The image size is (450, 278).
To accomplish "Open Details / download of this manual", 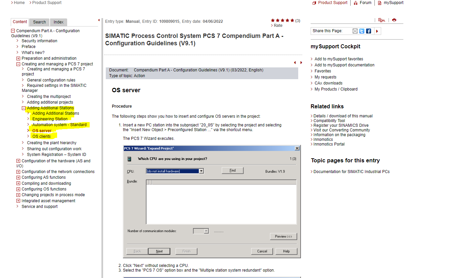I will coord(343,116).
